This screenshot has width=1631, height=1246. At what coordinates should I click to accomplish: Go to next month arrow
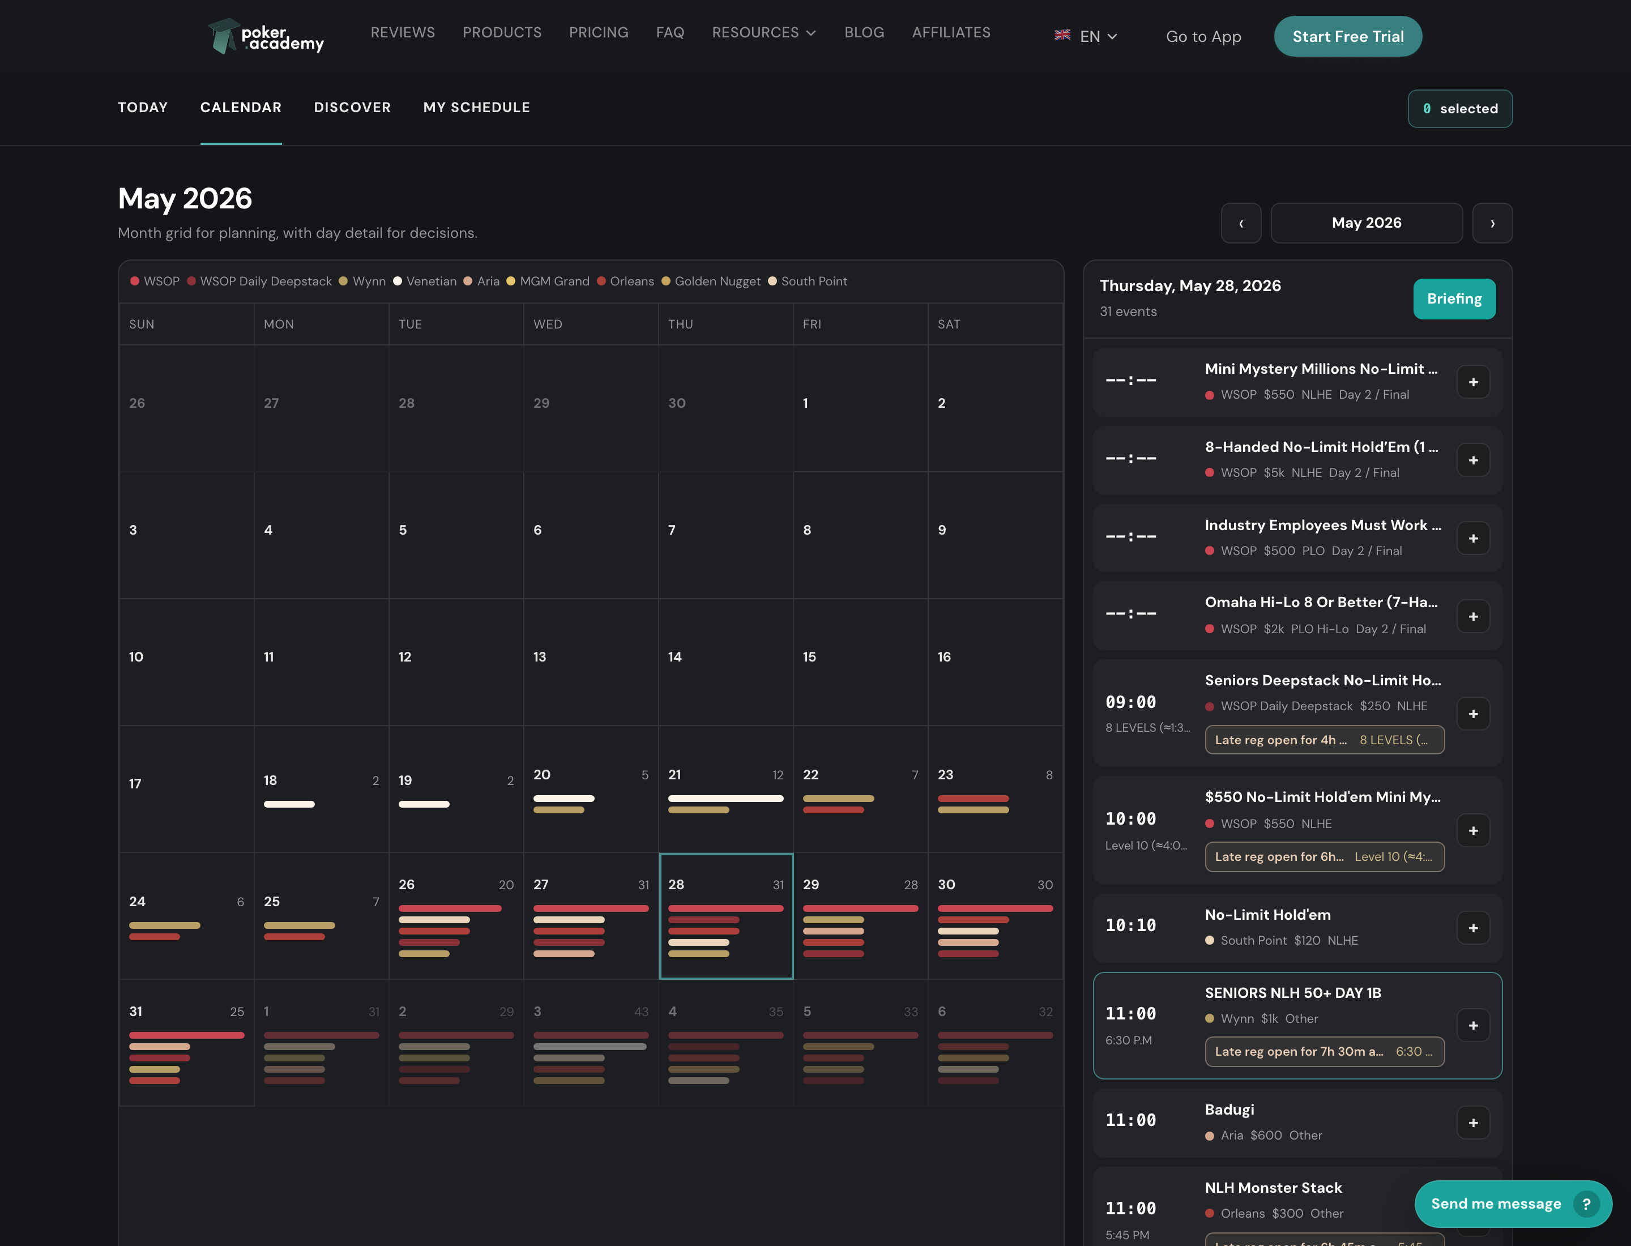[1492, 223]
